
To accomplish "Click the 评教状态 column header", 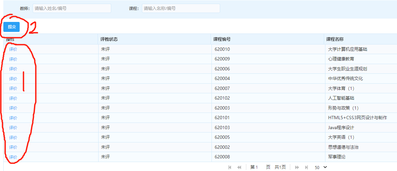I will point(109,39).
